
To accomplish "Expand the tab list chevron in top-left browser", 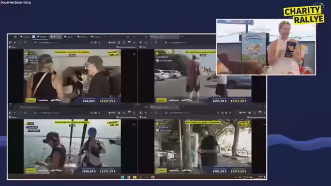I will [111, 37].
